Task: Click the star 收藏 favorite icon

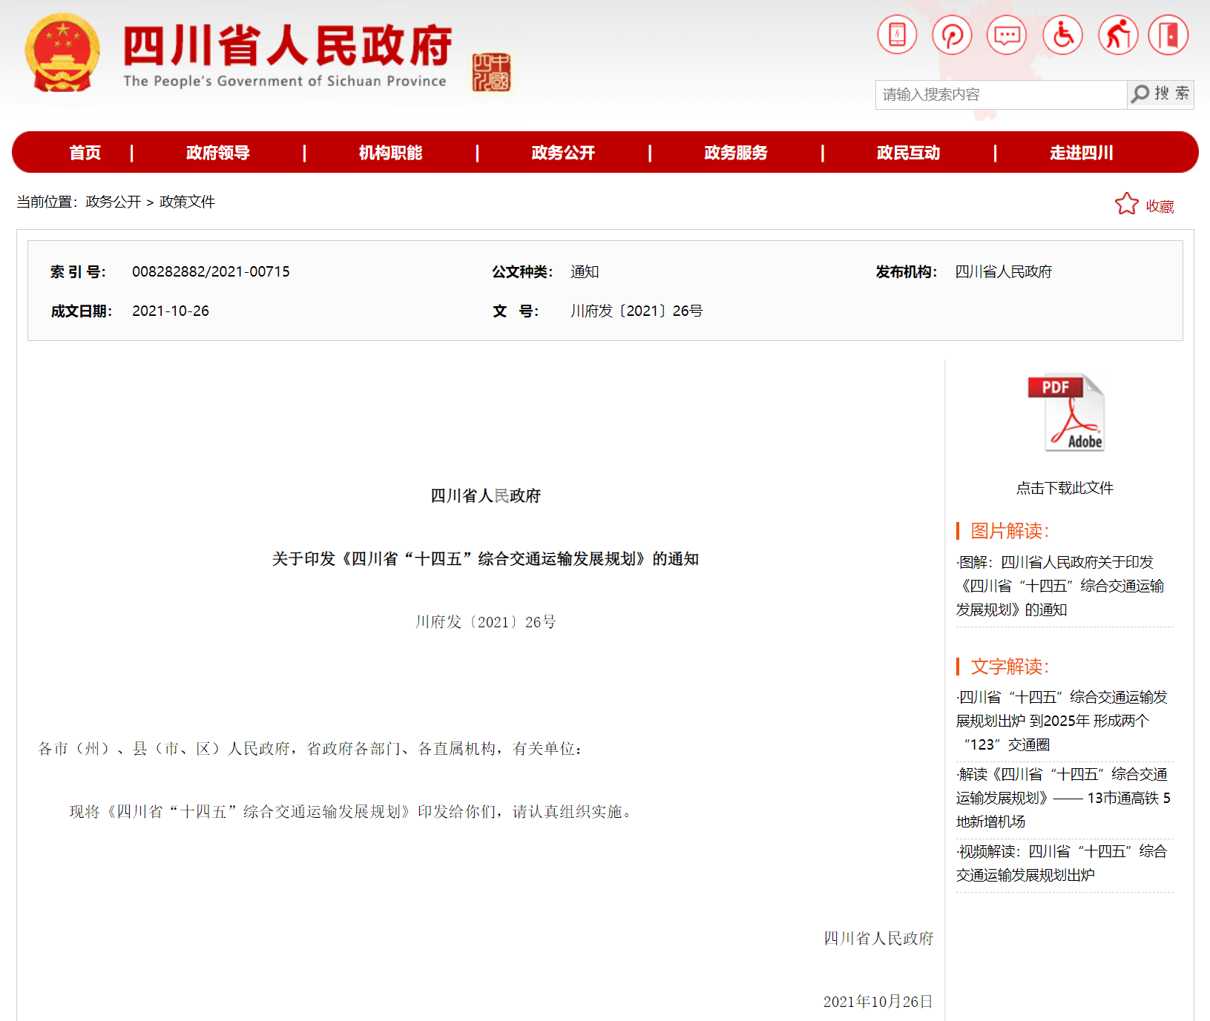Action: tap(1126, 205)
